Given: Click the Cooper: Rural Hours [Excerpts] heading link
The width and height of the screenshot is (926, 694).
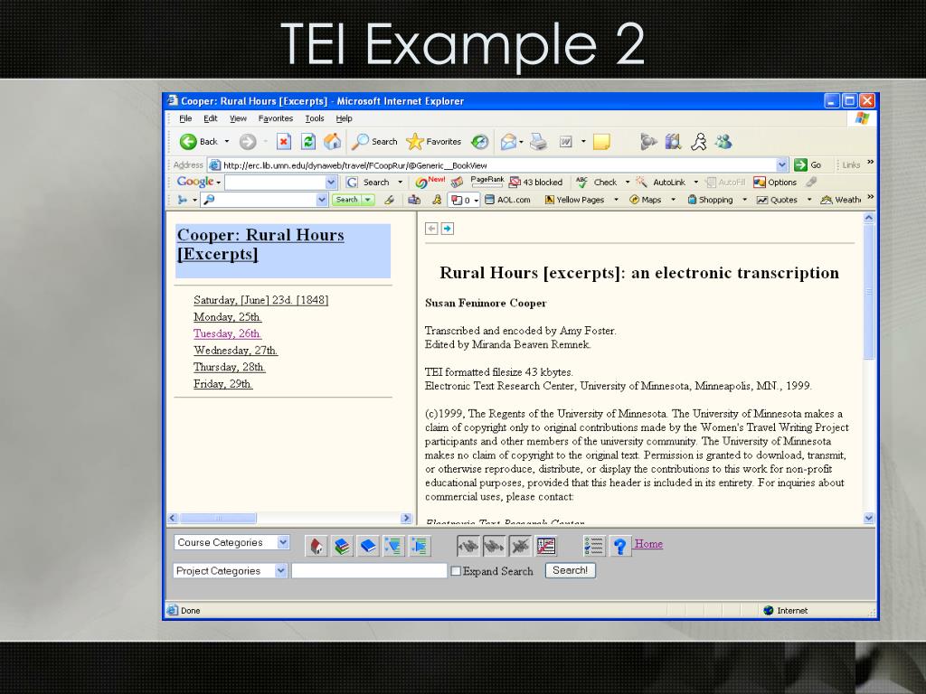Looking at the screenshot, I should coord(260,244).
